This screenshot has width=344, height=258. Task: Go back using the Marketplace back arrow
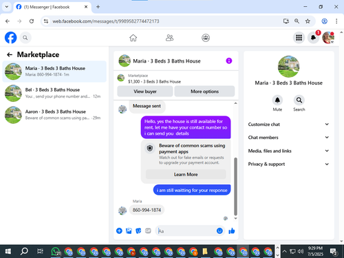10,54
